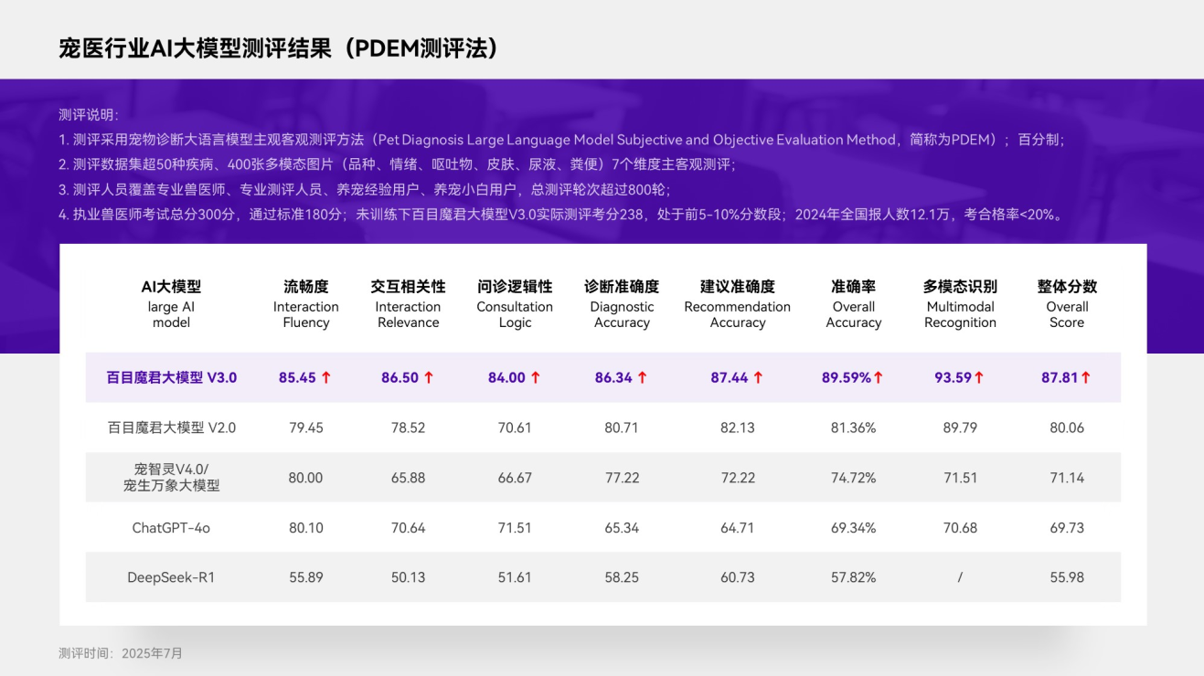Click the 建议准确度 Recommendation Accuracy header
Viewport: 1204px width, 676px height.
pyautogui.click(x=738, y=304)
